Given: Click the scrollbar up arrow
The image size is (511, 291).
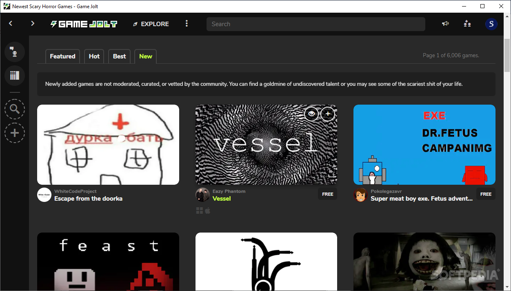Looking at the screenshot, I should 507,16.
